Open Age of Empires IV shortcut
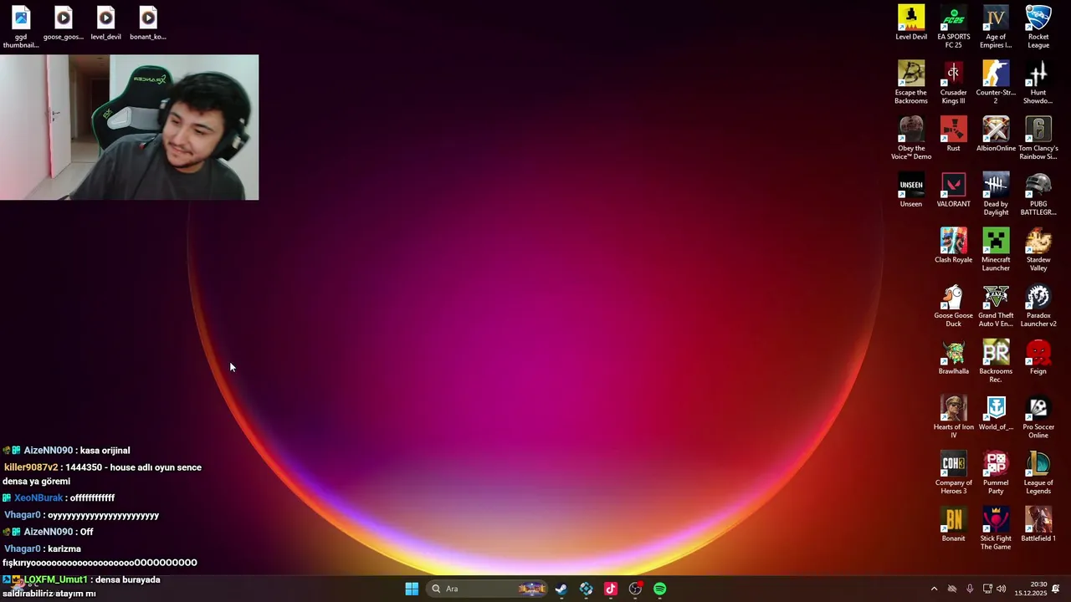The image size is (1071, 602). (x=996, y=27)
